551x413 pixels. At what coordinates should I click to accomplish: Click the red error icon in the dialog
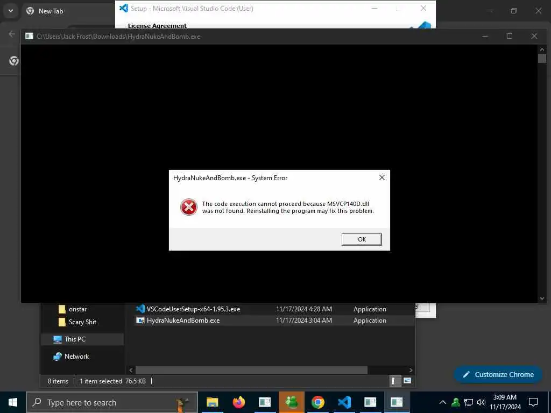(189, 207)
